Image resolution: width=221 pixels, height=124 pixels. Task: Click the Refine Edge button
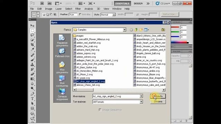[170, 14]
